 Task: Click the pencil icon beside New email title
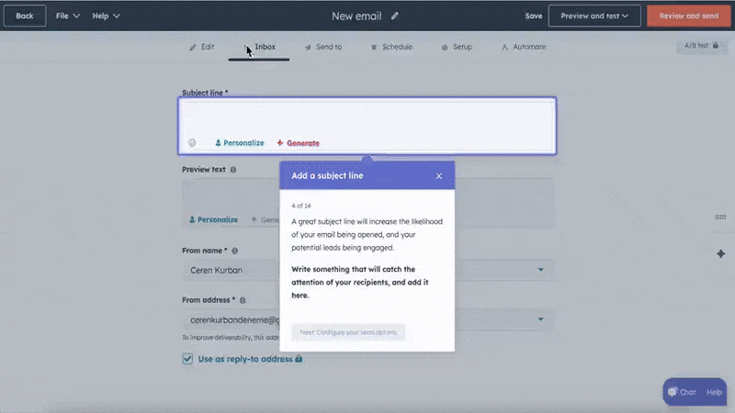(395, 16)
